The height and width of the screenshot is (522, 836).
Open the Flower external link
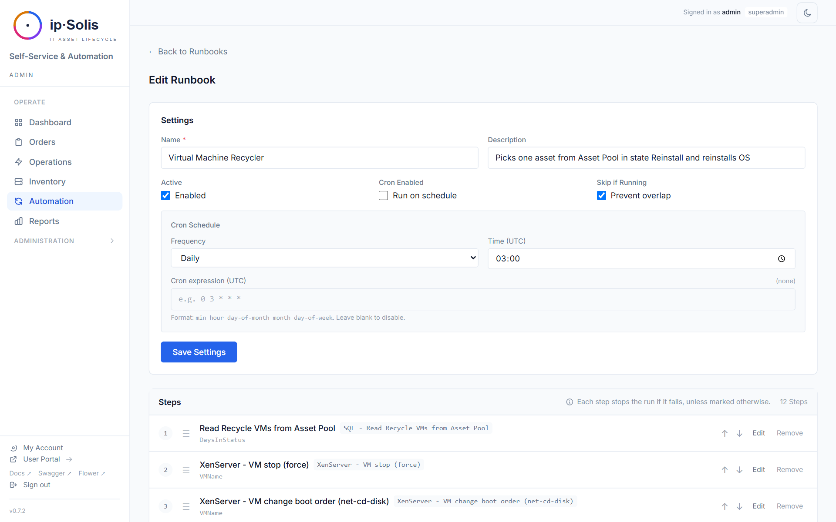click(92, 473)
